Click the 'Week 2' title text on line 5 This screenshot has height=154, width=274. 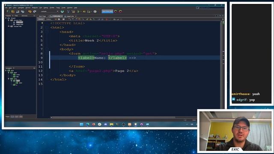(x=92, y=40)
